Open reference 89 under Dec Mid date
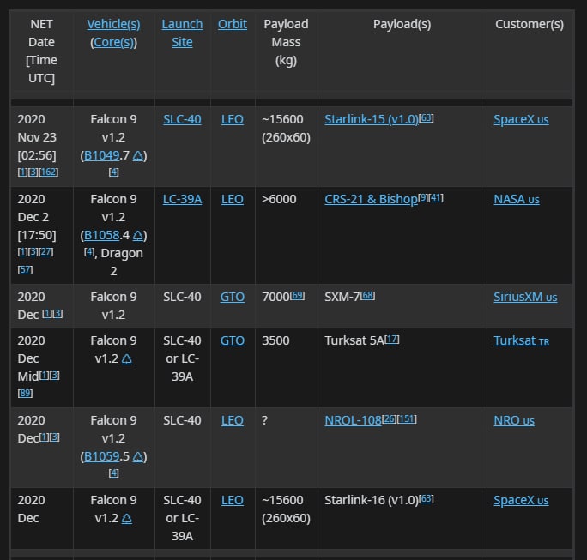 [x=25, y=393]
